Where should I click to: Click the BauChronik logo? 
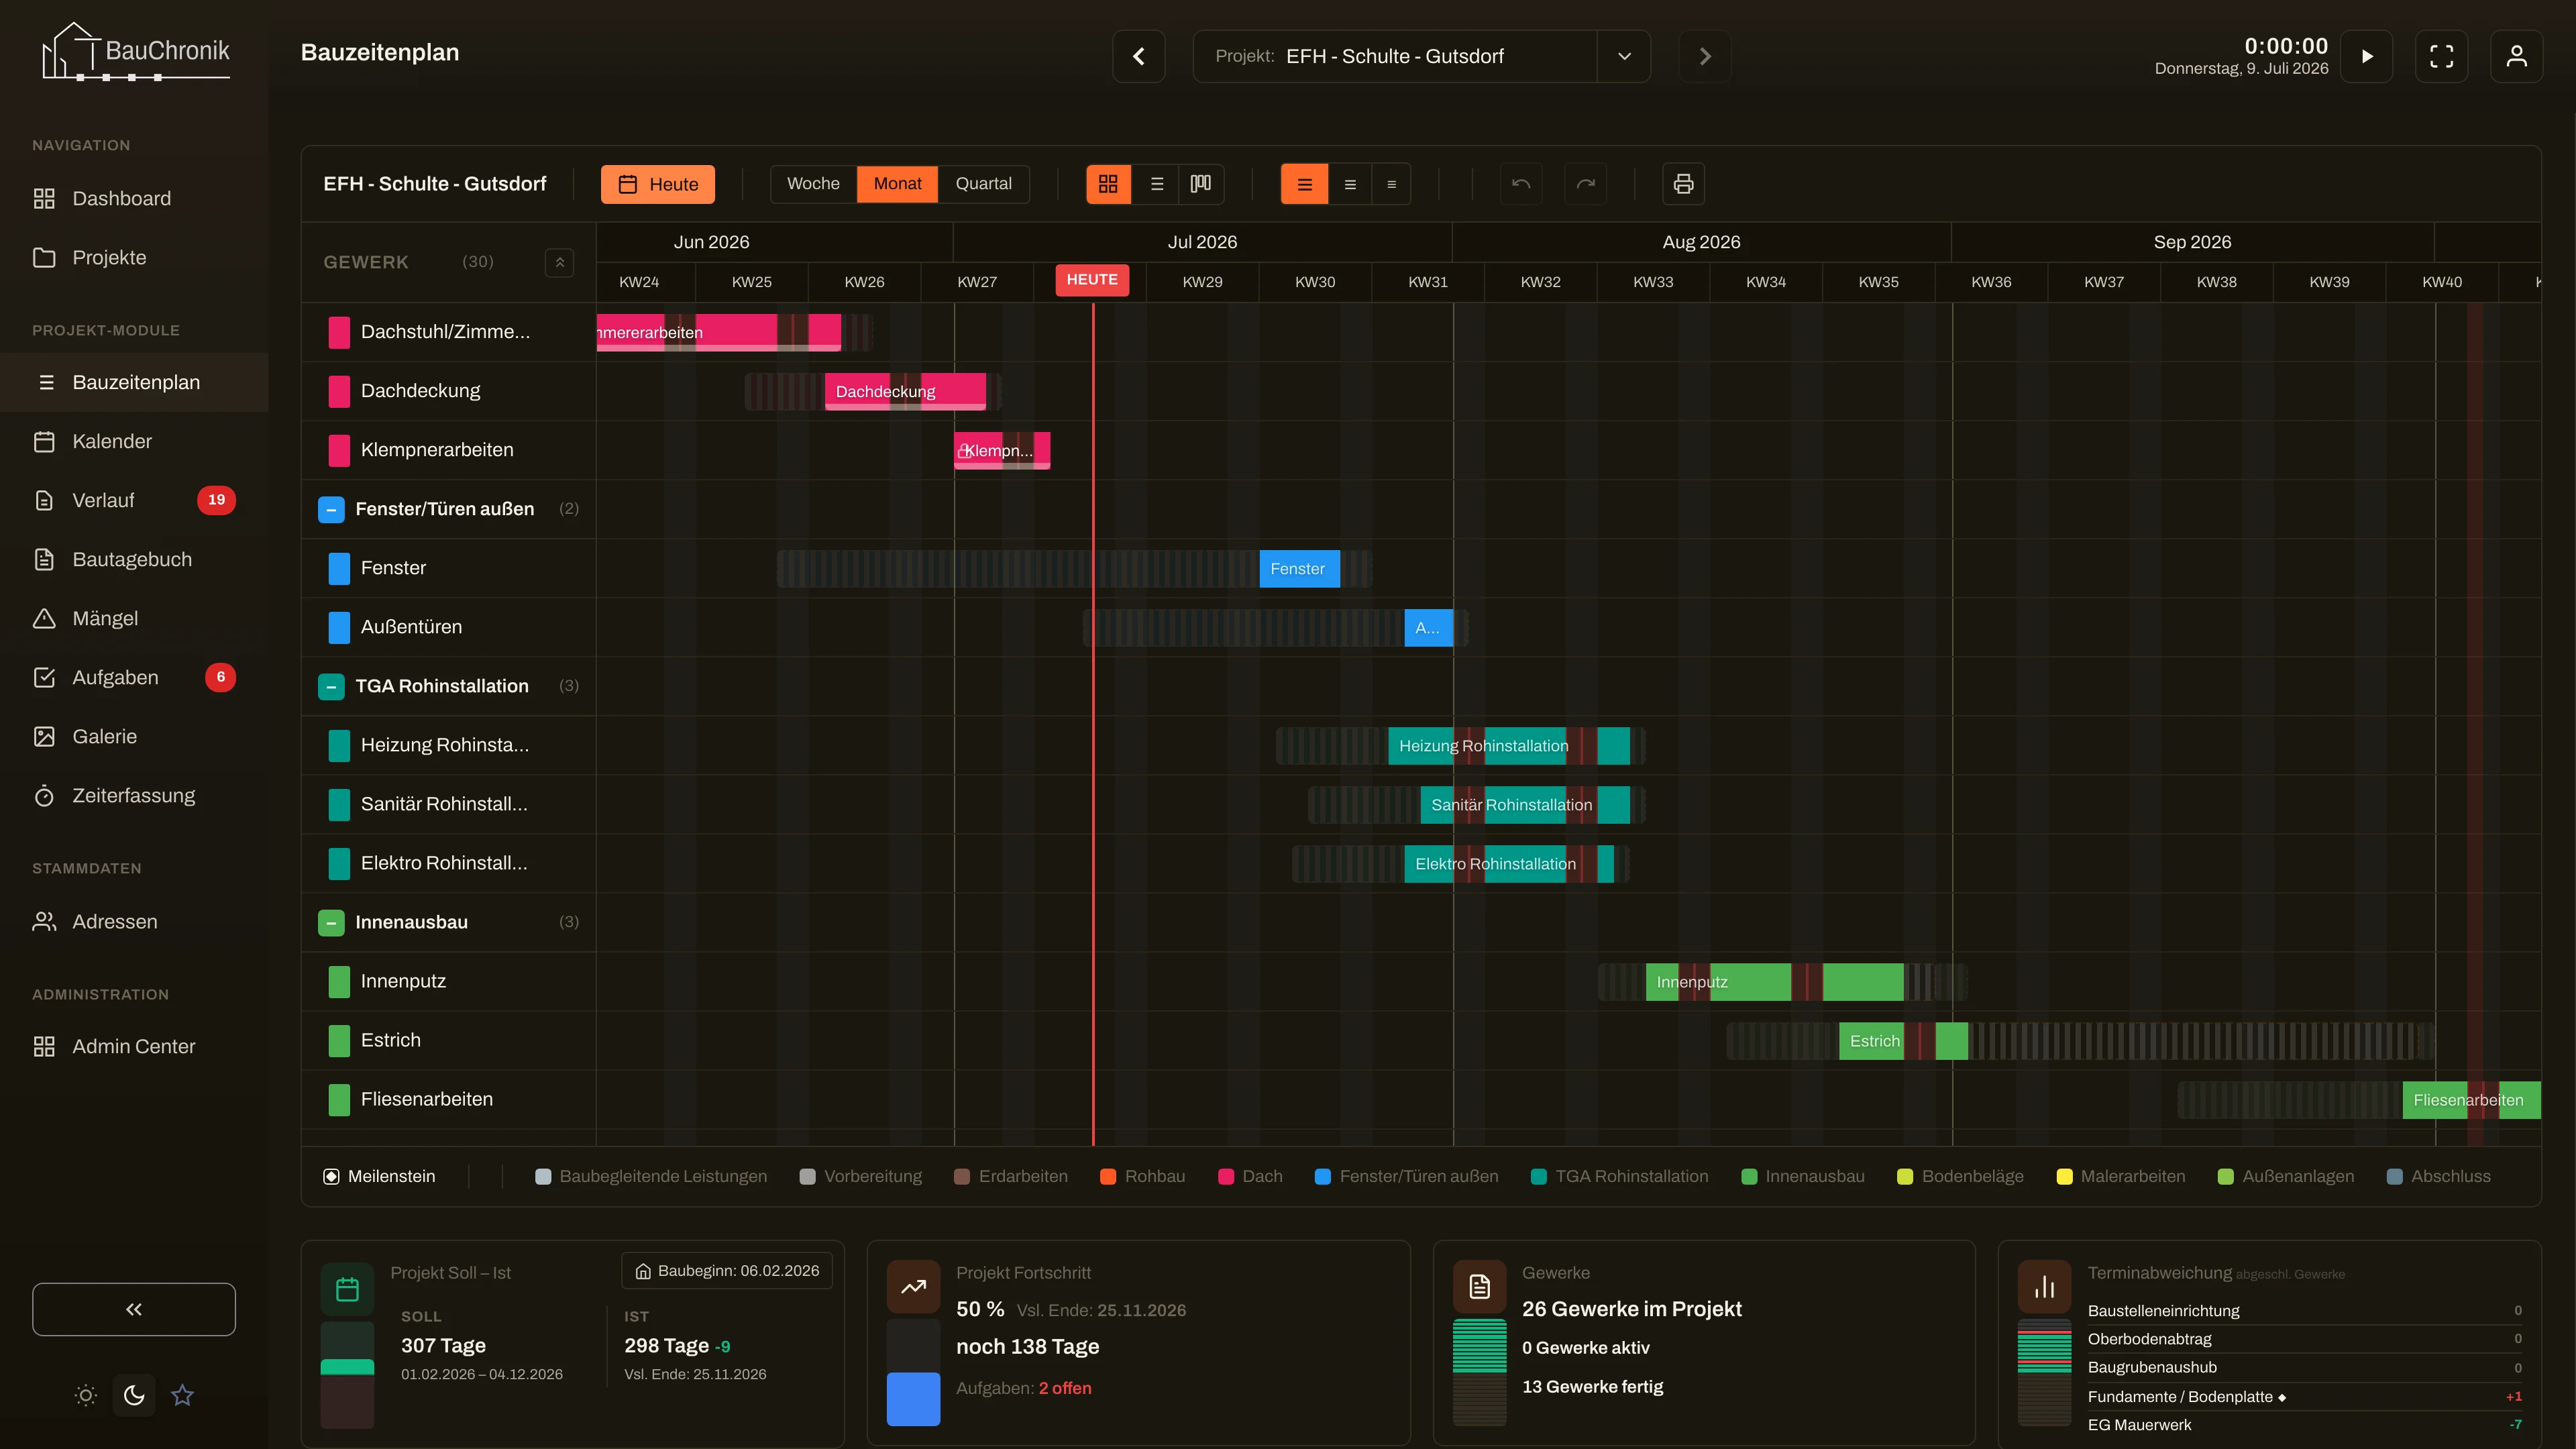(135, 52)
